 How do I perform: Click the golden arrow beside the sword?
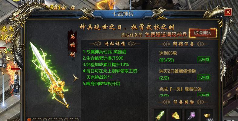76,78
